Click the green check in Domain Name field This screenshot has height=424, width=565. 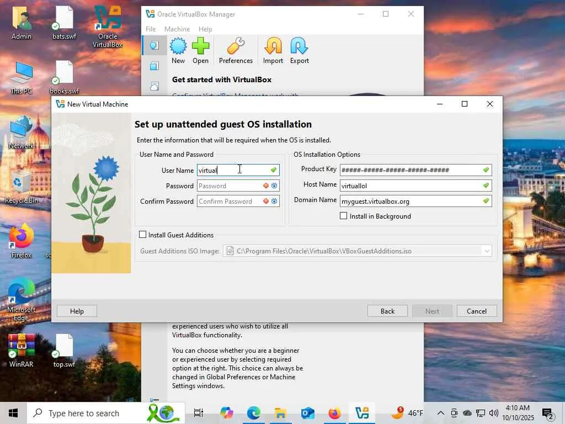486,201
